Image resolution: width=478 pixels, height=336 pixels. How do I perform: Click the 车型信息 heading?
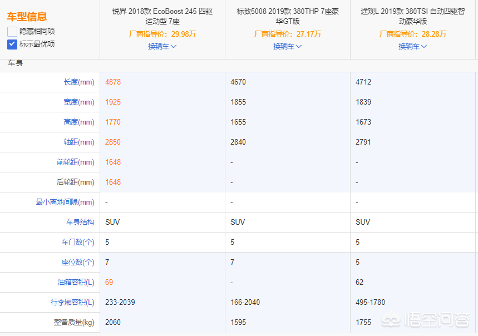[27, 17]
